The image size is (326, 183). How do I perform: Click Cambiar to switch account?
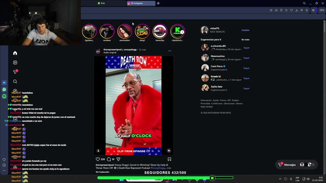(x=246, y=30)
